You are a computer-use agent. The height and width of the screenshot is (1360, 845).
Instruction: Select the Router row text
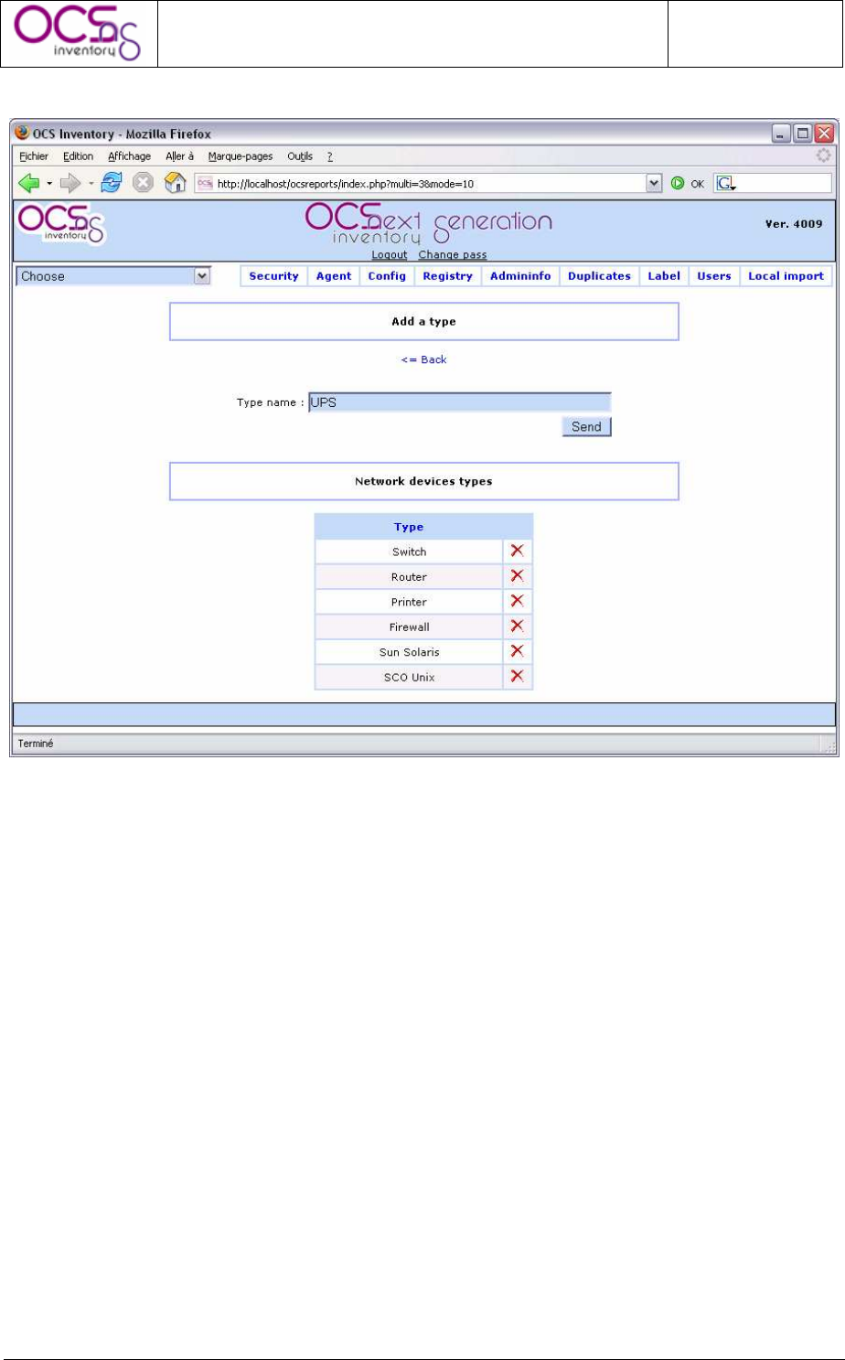pos(409,577)
